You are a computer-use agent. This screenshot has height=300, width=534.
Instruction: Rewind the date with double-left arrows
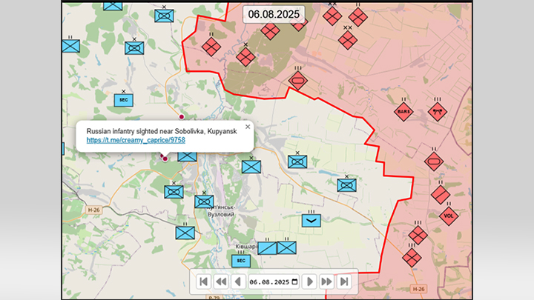point(221,281)
